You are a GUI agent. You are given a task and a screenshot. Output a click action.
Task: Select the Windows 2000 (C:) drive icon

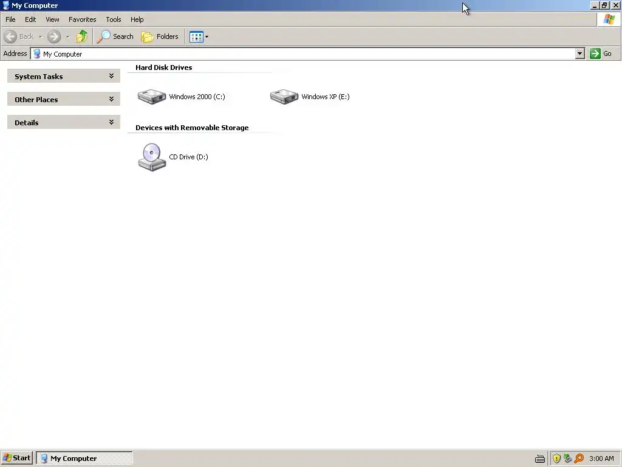[151, 97]
